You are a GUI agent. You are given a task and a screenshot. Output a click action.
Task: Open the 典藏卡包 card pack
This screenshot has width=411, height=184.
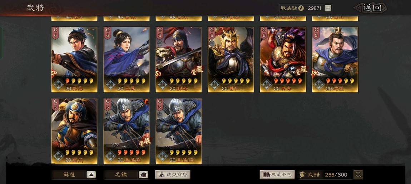coord(277,175)
